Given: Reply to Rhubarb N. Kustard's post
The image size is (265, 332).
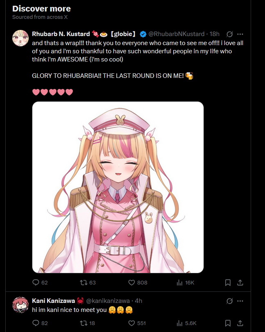Looking at the screenshot, I should (40, 282).
